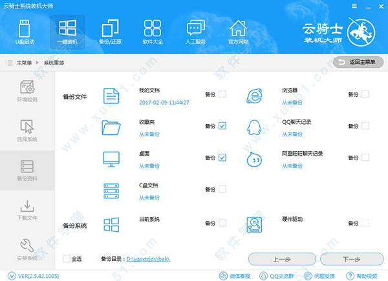Enable backup checkbox for 当前系统
This screenshot has width=388, height=281.
(222, 223)
